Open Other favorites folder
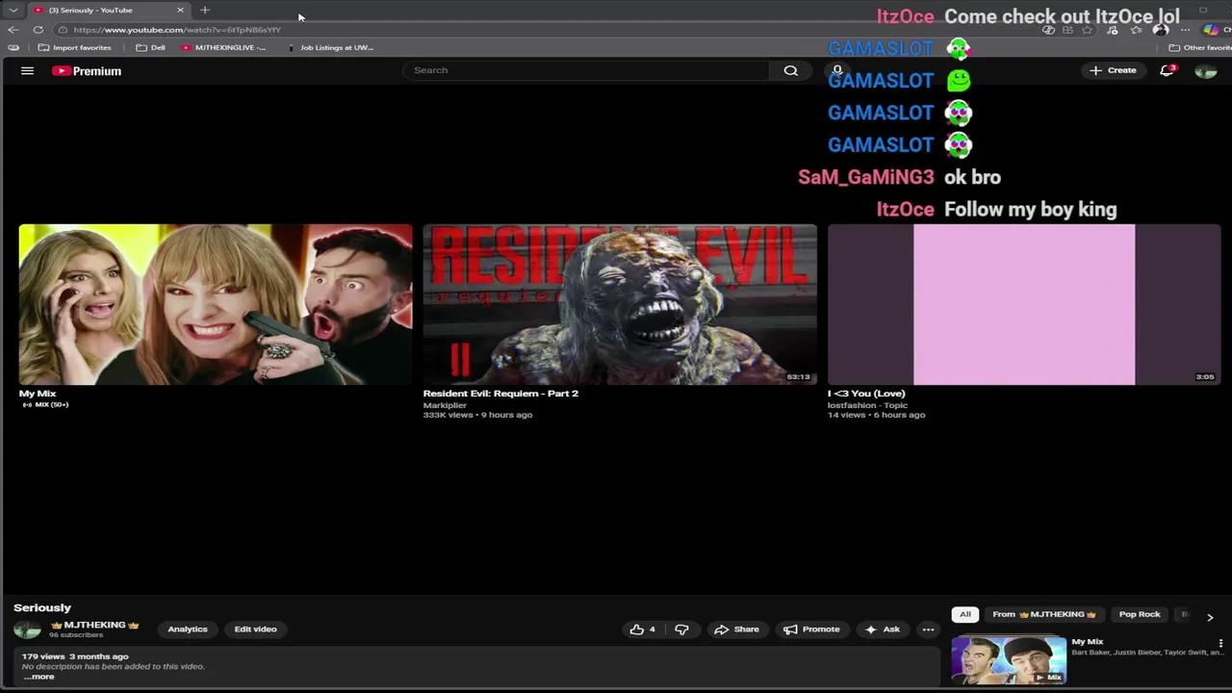Viewport: 1232px width, 693px height. [1199, 47]
